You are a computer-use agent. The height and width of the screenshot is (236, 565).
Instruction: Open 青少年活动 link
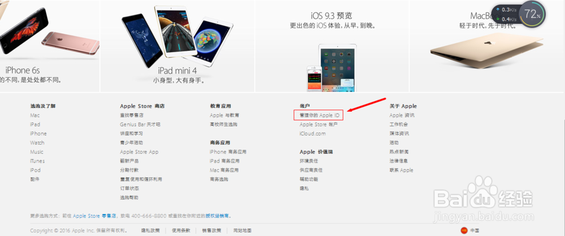click(x=132, y=143)
